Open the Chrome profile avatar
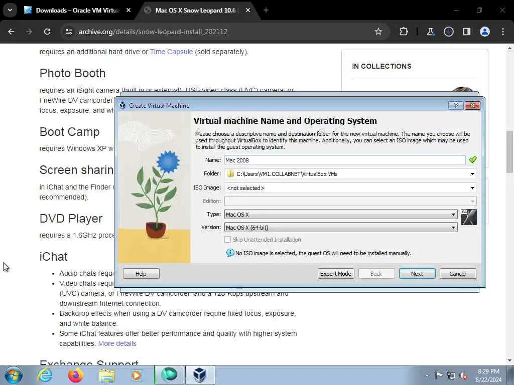 (x=485, y=32)
